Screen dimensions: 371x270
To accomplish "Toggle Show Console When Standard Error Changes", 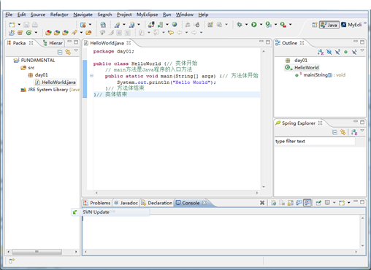I will [x=307, y=203].
